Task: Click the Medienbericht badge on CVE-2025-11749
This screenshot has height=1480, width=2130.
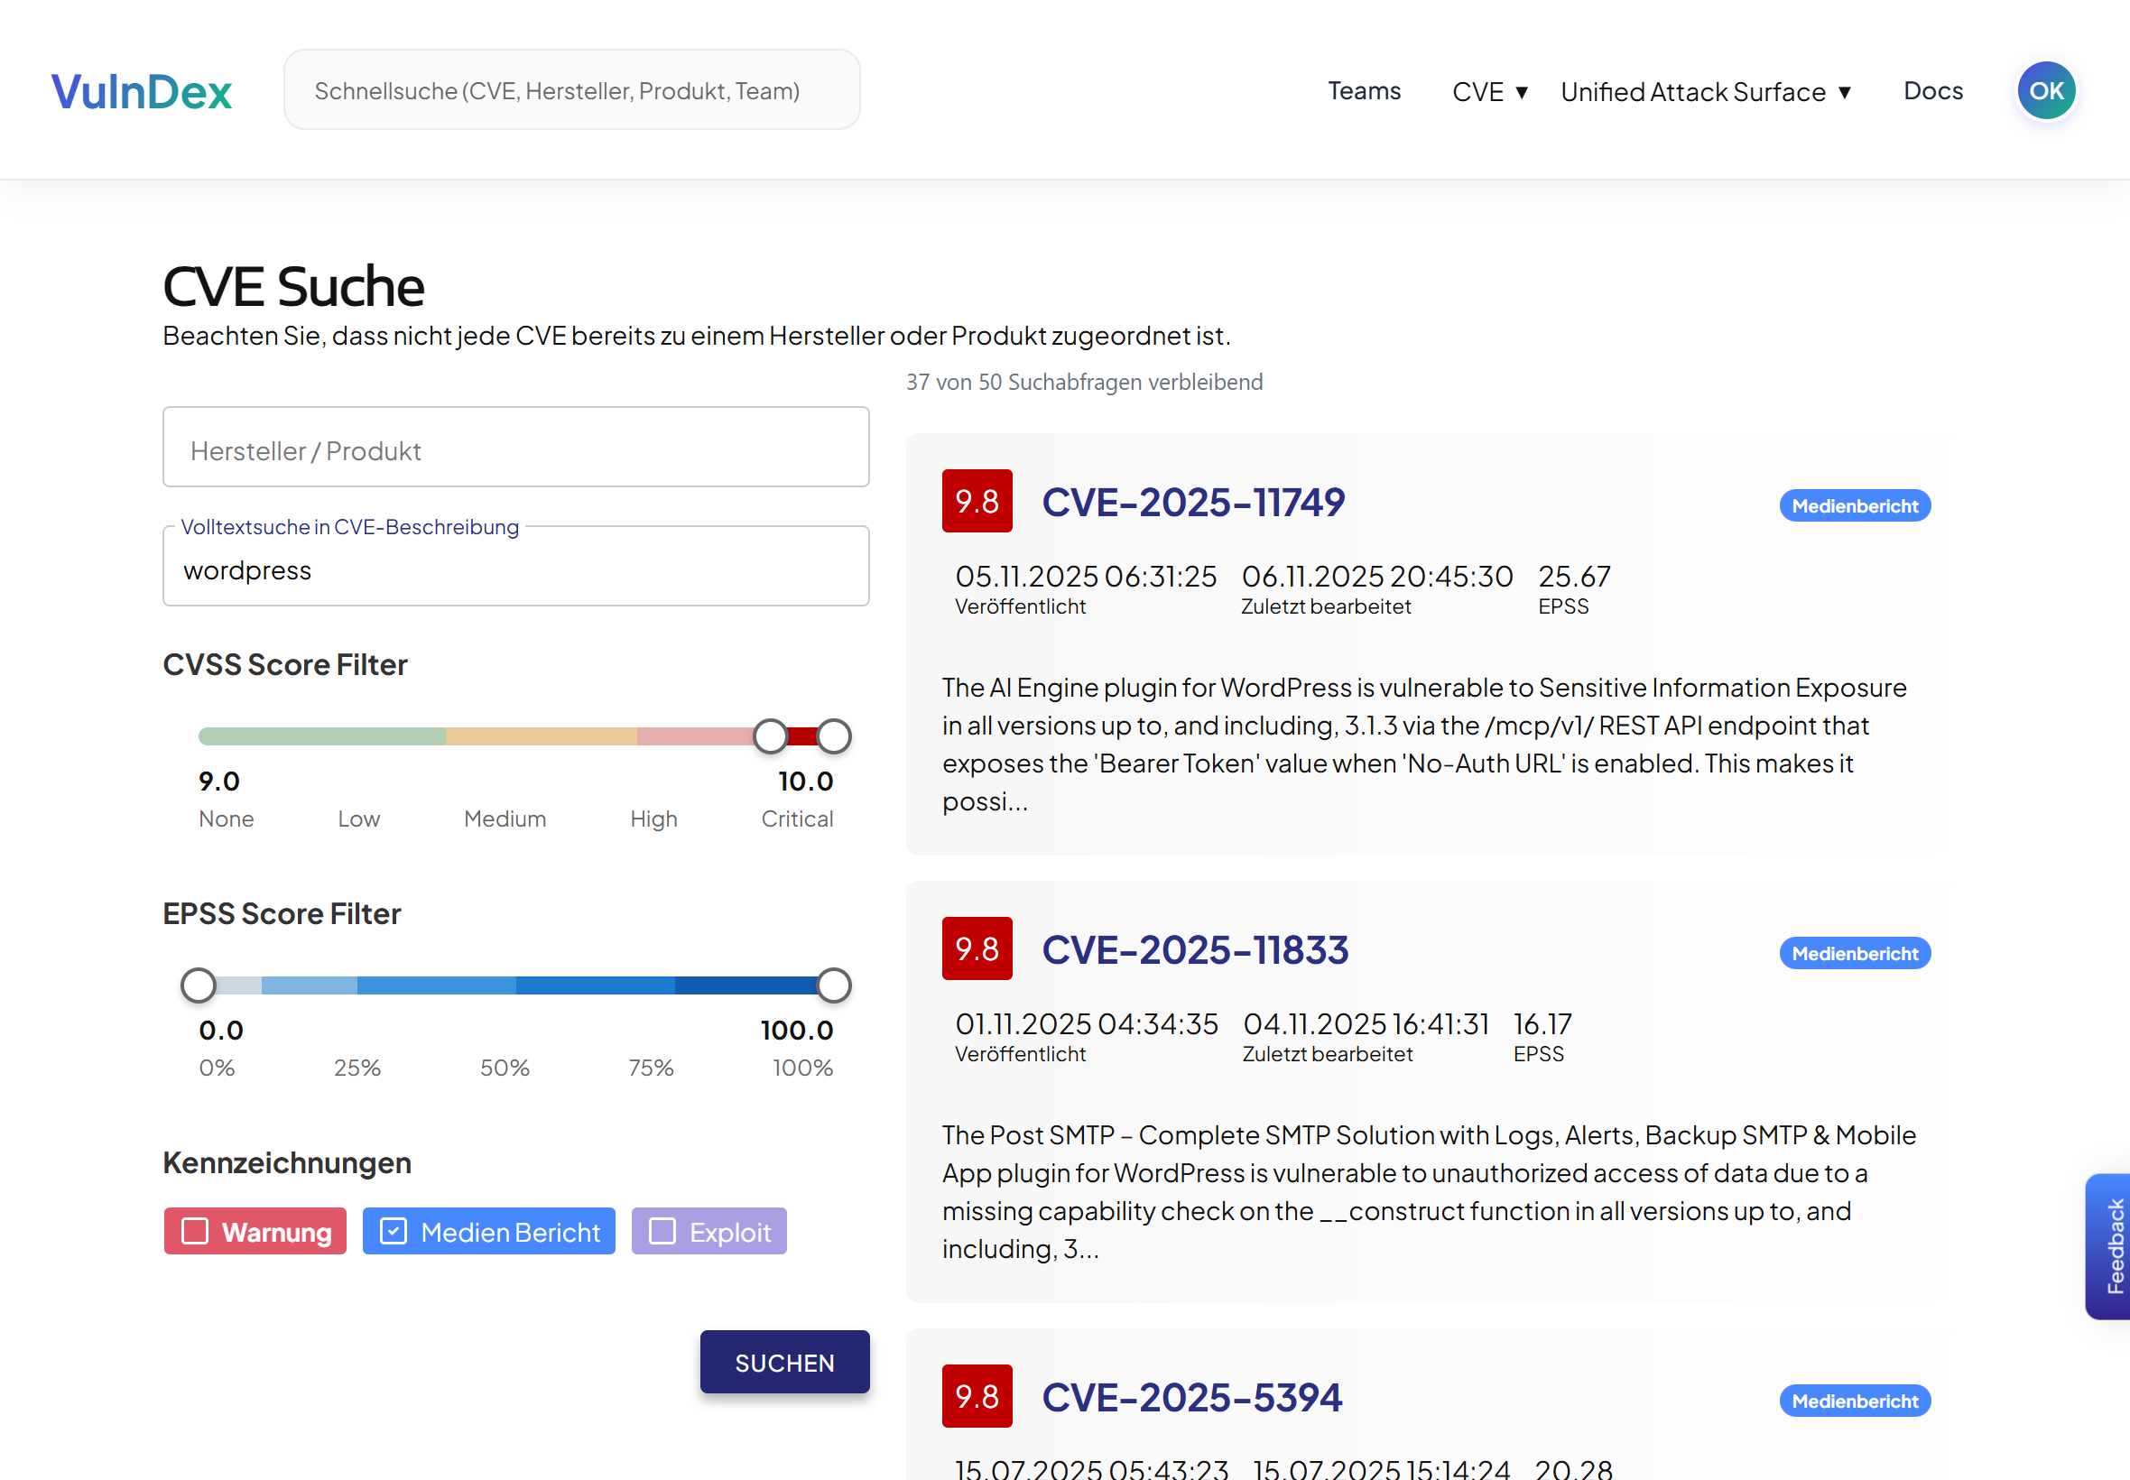Action: [1854, 505]
